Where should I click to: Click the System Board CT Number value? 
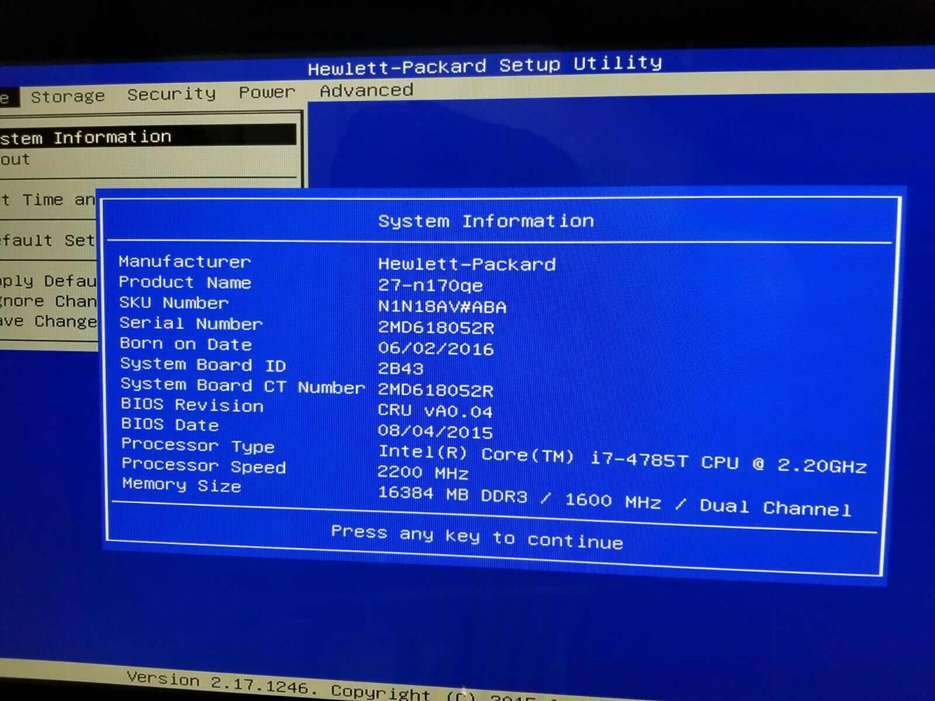[436, 390]
